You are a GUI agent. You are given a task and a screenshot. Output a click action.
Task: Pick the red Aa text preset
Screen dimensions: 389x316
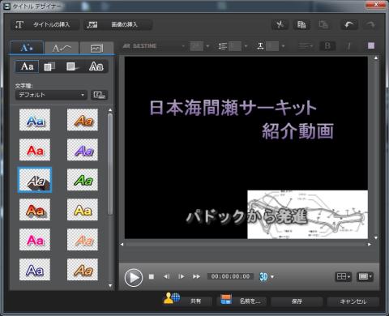[x=35, y=150]
